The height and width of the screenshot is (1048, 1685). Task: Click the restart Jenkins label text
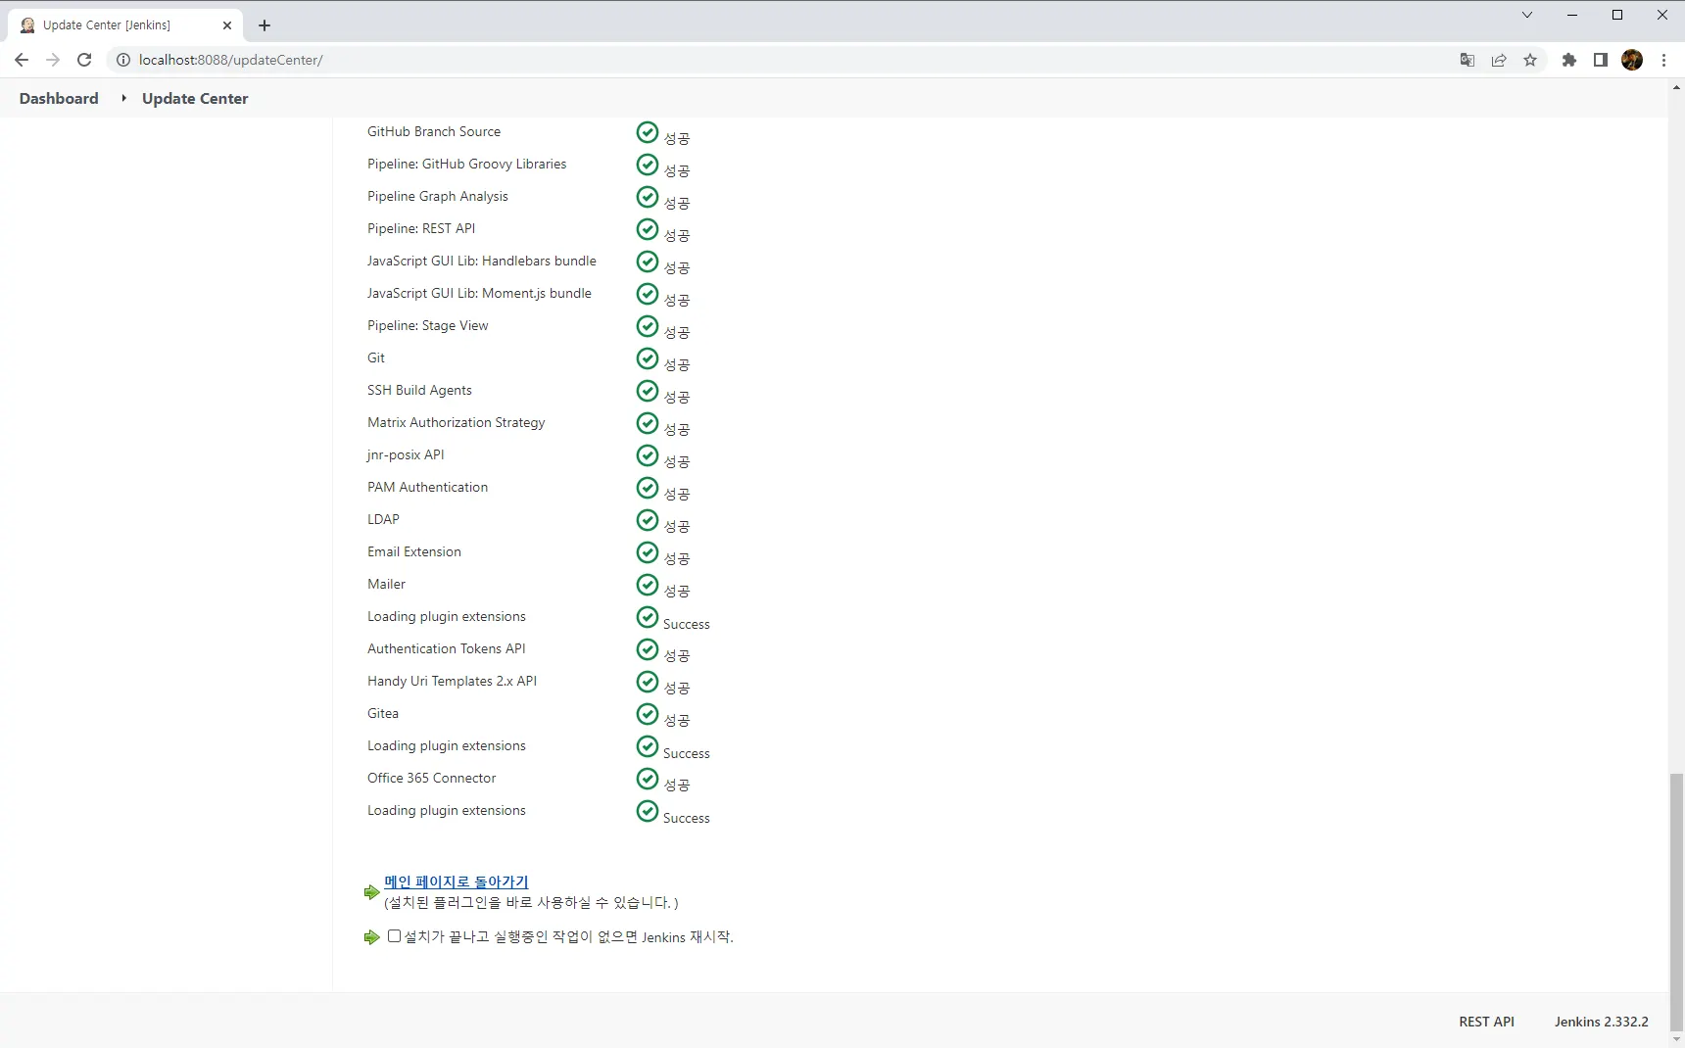(569, 936)
